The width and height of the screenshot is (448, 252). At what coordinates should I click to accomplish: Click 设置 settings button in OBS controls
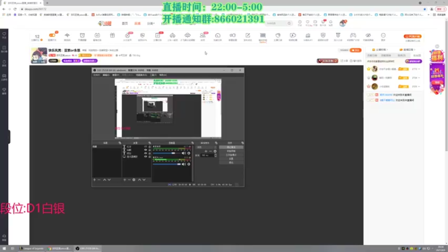click(x=231, y=158)
